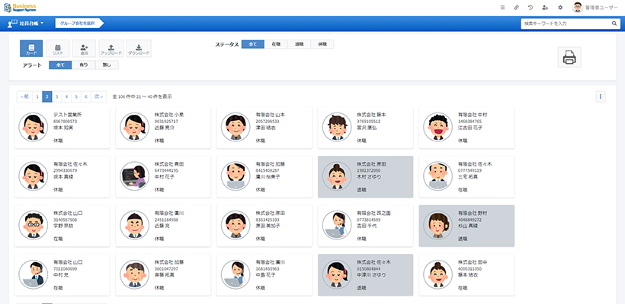Switch to list view (リスト)
The width and height of the screenshot is (625, 304).
[x=58, y=49]
